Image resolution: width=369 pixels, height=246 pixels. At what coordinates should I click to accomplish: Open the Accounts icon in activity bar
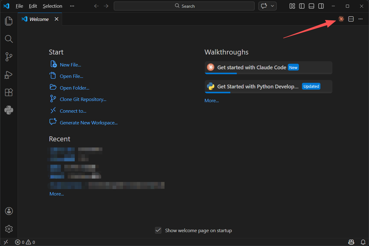click(9, 211)
